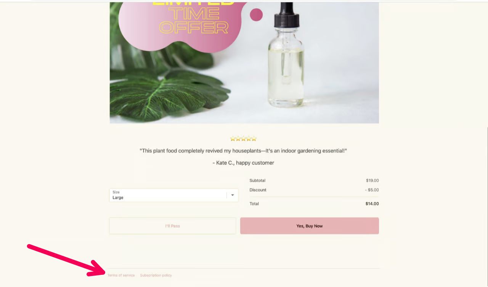488x287 pixels.
Task: Click the Kate C., happy customer attribution
Action: 243,163
